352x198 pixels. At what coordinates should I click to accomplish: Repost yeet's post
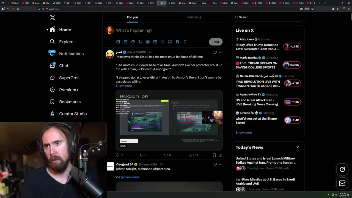(143, 155)
